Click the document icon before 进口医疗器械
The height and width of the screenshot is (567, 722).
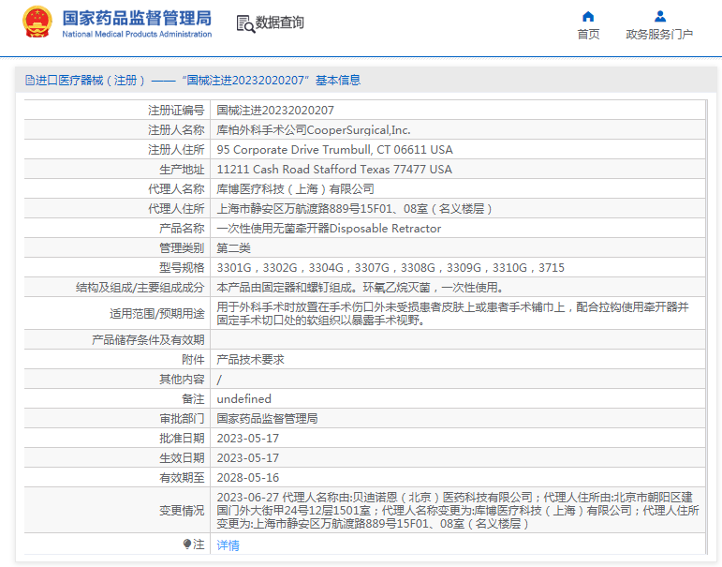tap(30, 81)
